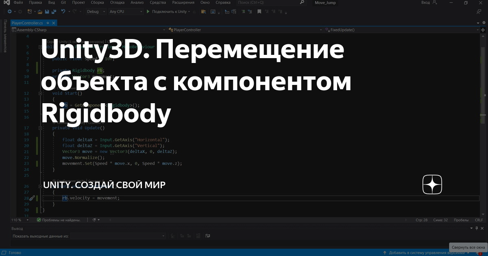Click the Open File icon
This screenshot has width=488, height=256.
point(40,11)
